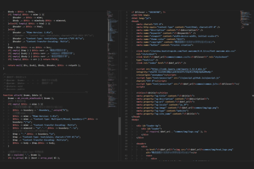Click the meta property="og:type" website line

162,111
